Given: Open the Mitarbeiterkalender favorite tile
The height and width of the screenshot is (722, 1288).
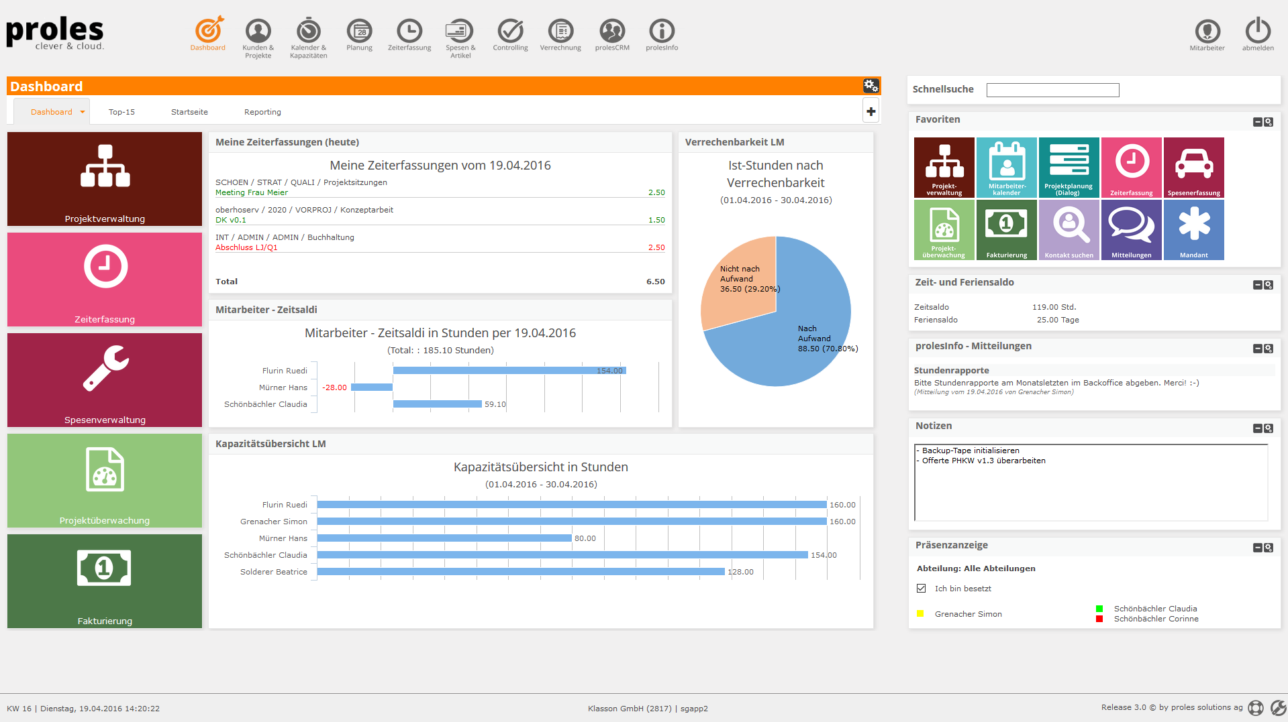Looking at the screenshot, I should [1006, 167].
